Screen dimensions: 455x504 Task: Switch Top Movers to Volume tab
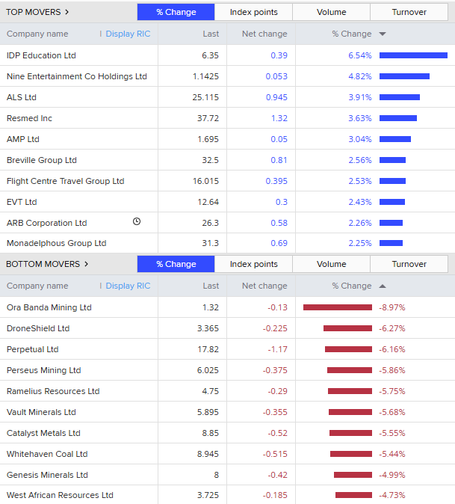(x=331, y=12)
